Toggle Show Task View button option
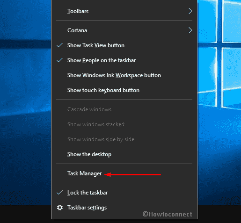Viewport: 241px width, 223px height. click(x=124, y=45)
